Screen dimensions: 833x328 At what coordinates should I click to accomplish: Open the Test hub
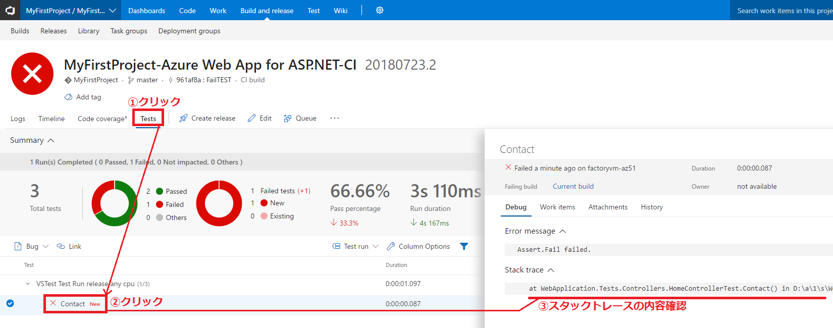click(x=314, y=11)
